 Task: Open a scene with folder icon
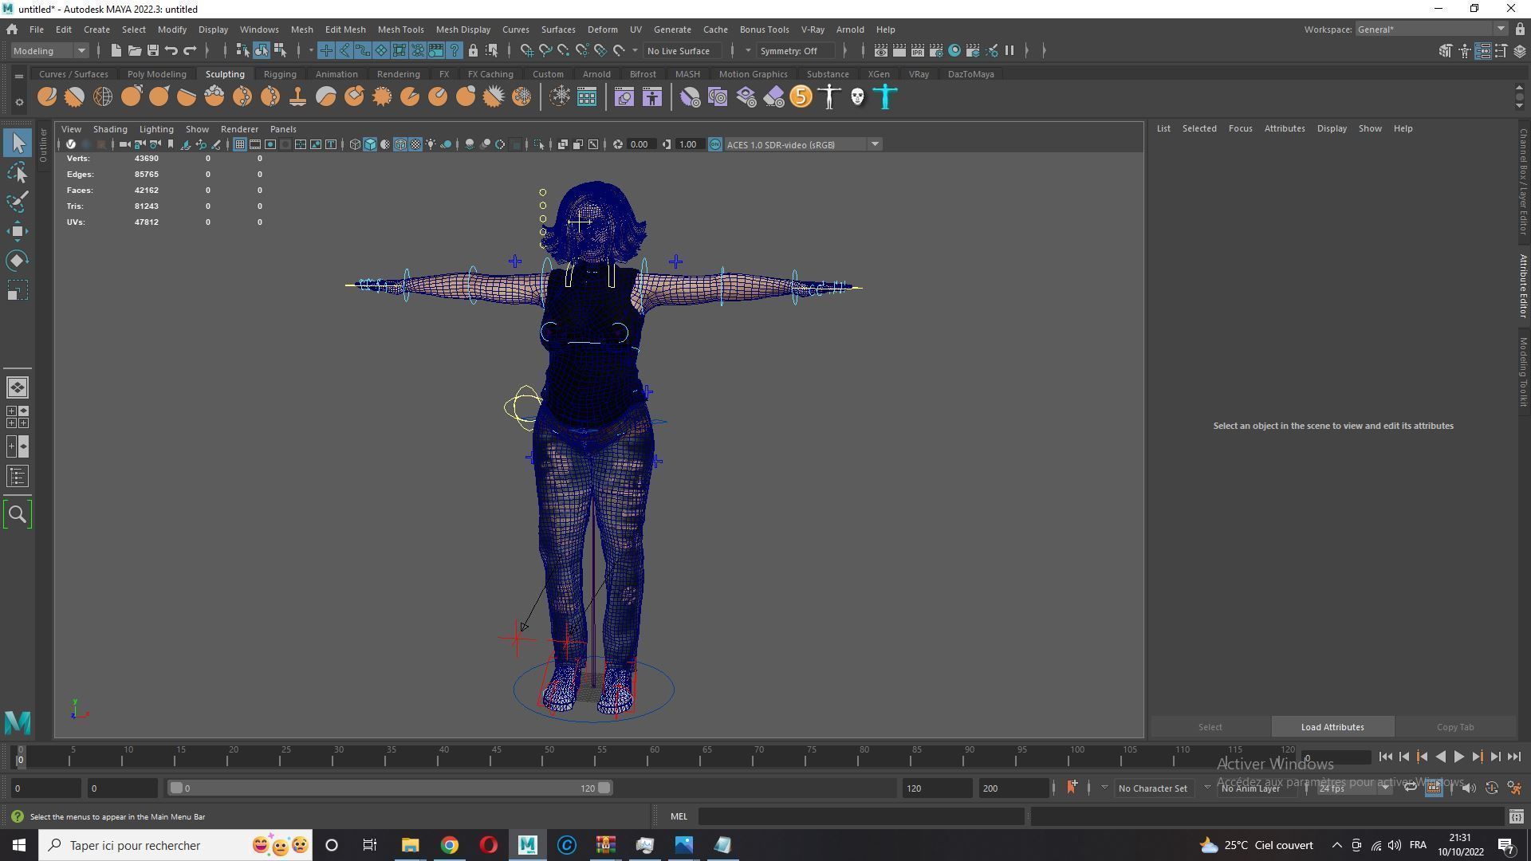point(134,51)
